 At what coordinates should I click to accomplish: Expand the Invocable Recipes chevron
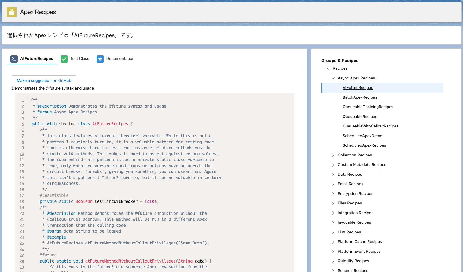coord(333,222)
